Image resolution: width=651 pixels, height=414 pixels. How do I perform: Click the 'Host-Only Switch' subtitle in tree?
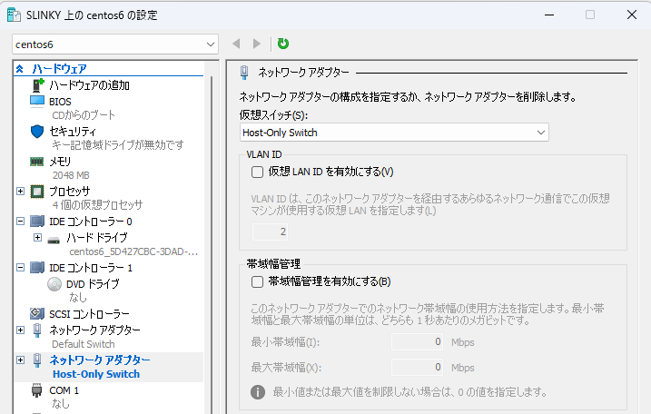click(x=96, y=374)
